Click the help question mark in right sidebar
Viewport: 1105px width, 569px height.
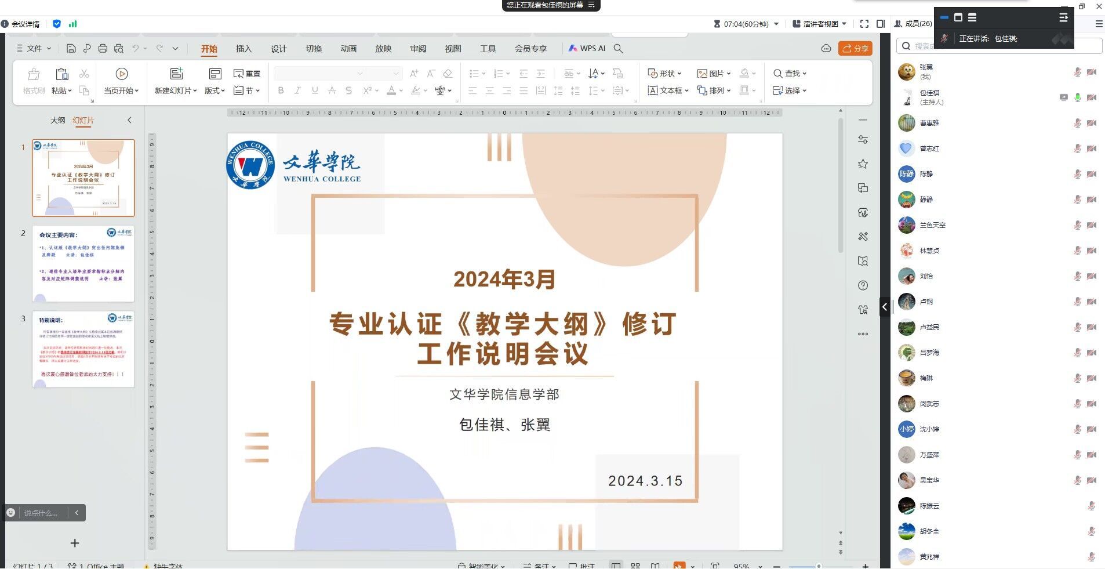863,285
